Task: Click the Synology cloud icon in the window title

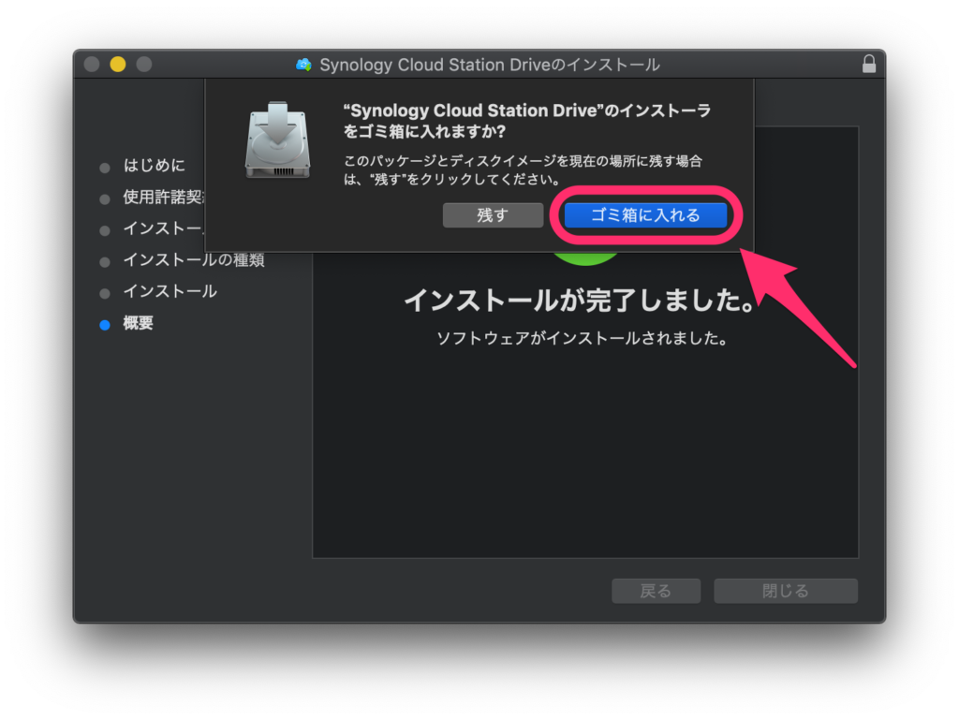Action: (x=303, y=65)
